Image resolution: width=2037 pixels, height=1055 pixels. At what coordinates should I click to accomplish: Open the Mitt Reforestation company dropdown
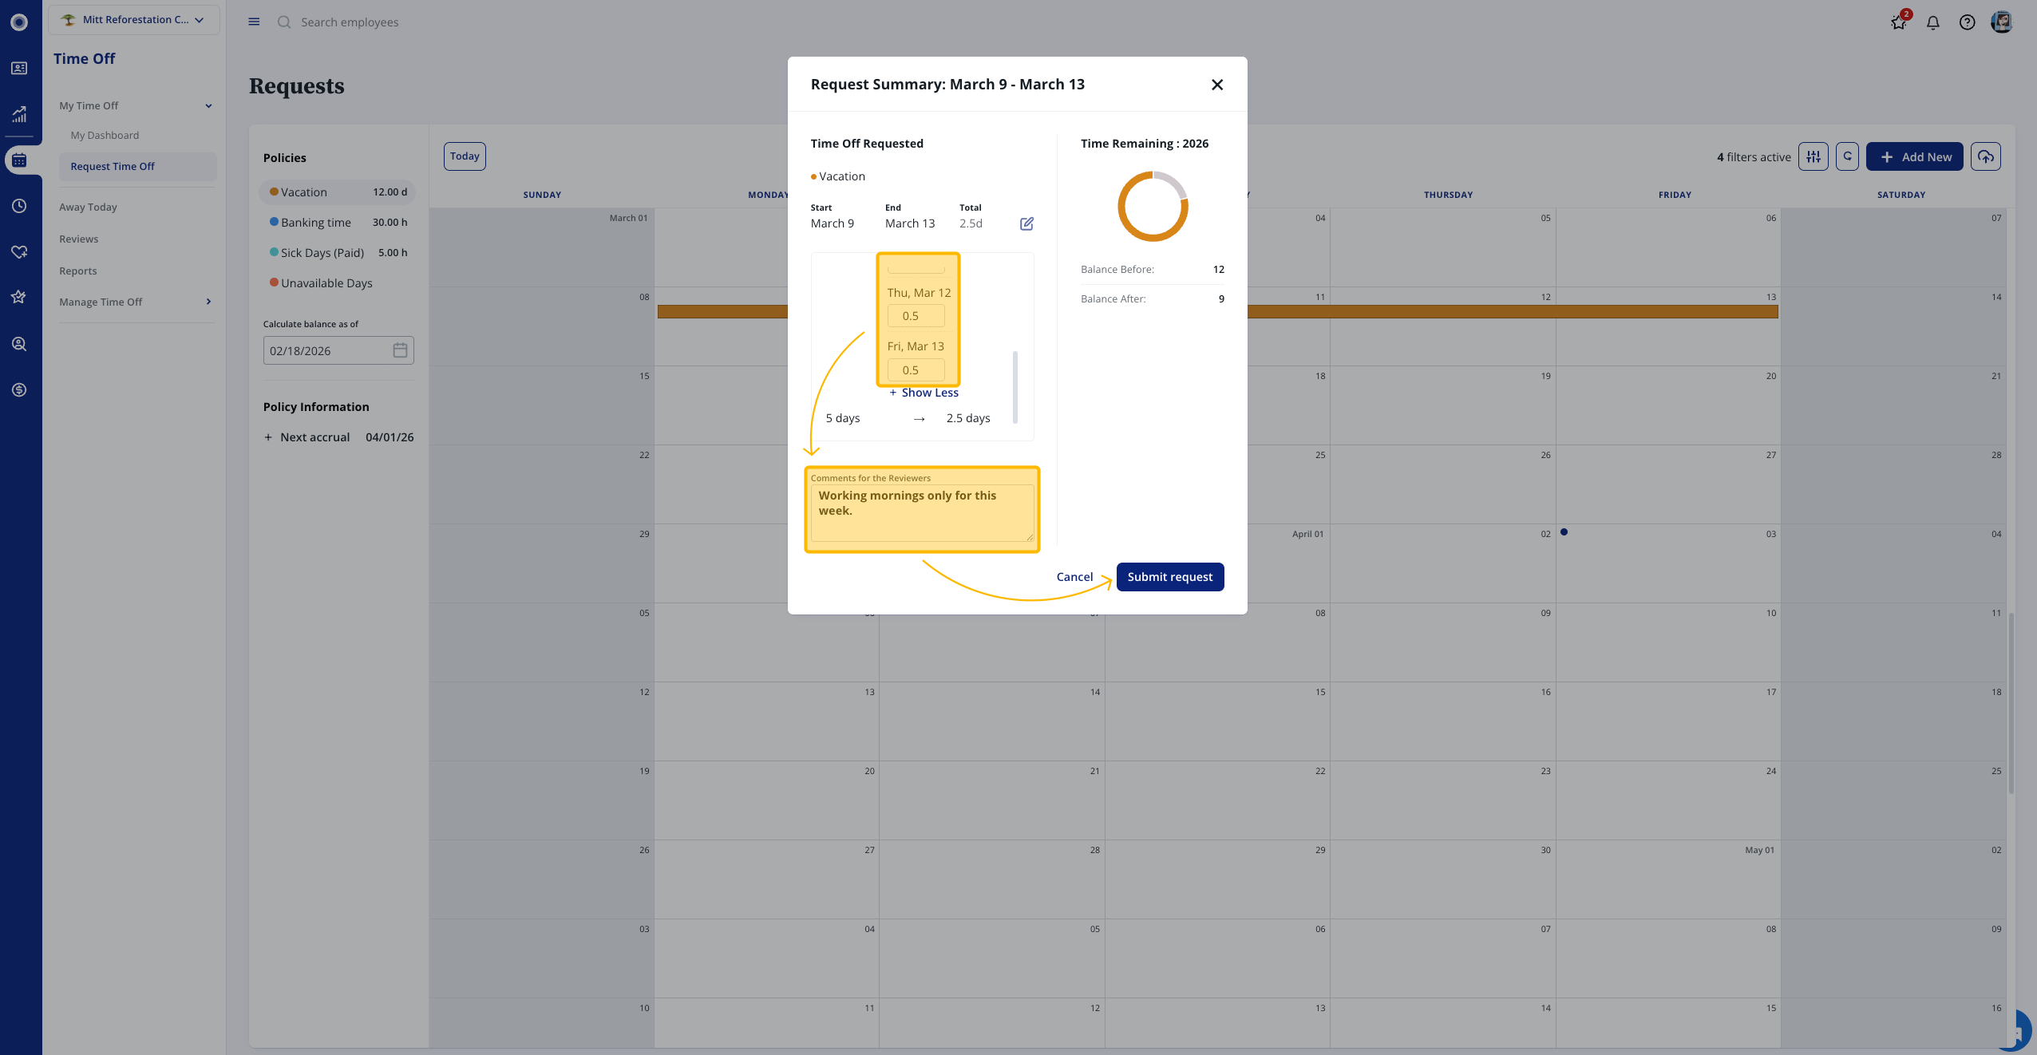coord(134,20)
